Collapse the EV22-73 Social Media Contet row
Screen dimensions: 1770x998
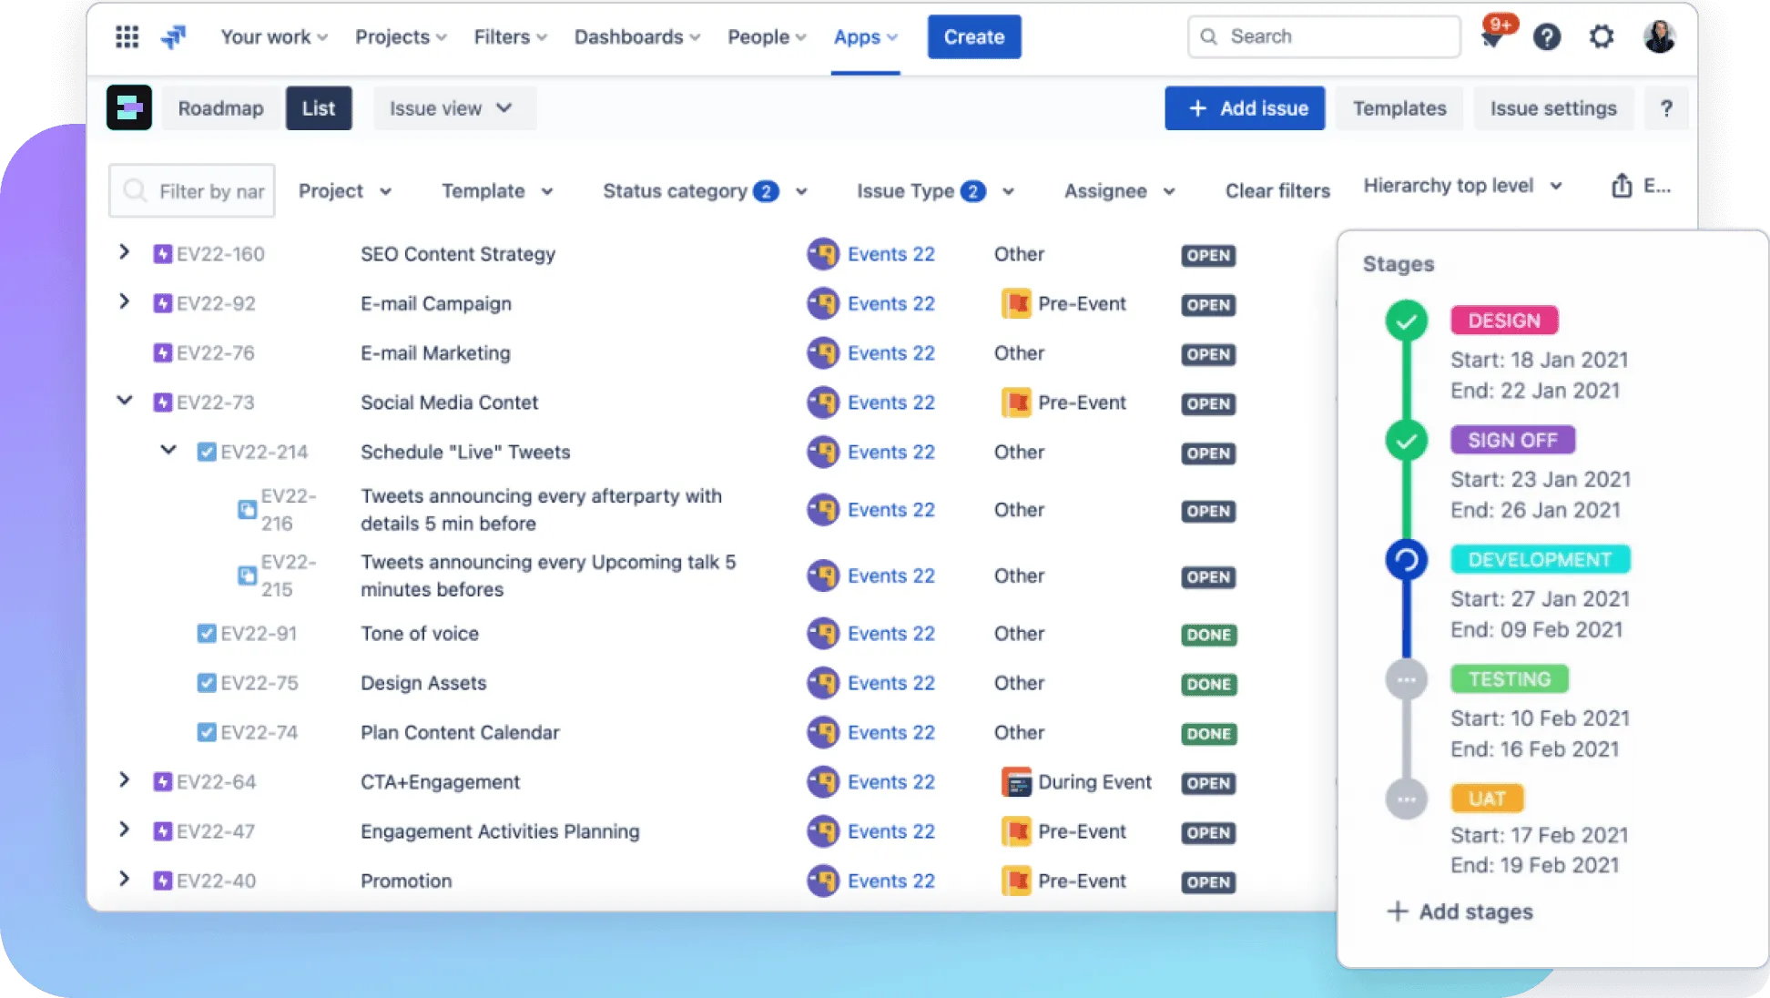click(125, 401)
